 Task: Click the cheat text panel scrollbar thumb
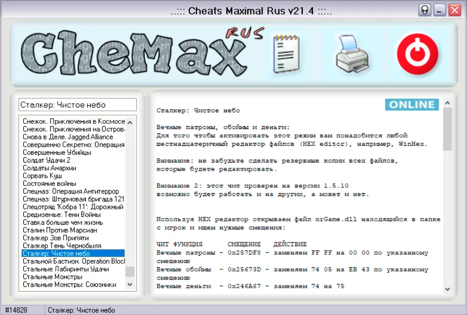click(447, 130)
